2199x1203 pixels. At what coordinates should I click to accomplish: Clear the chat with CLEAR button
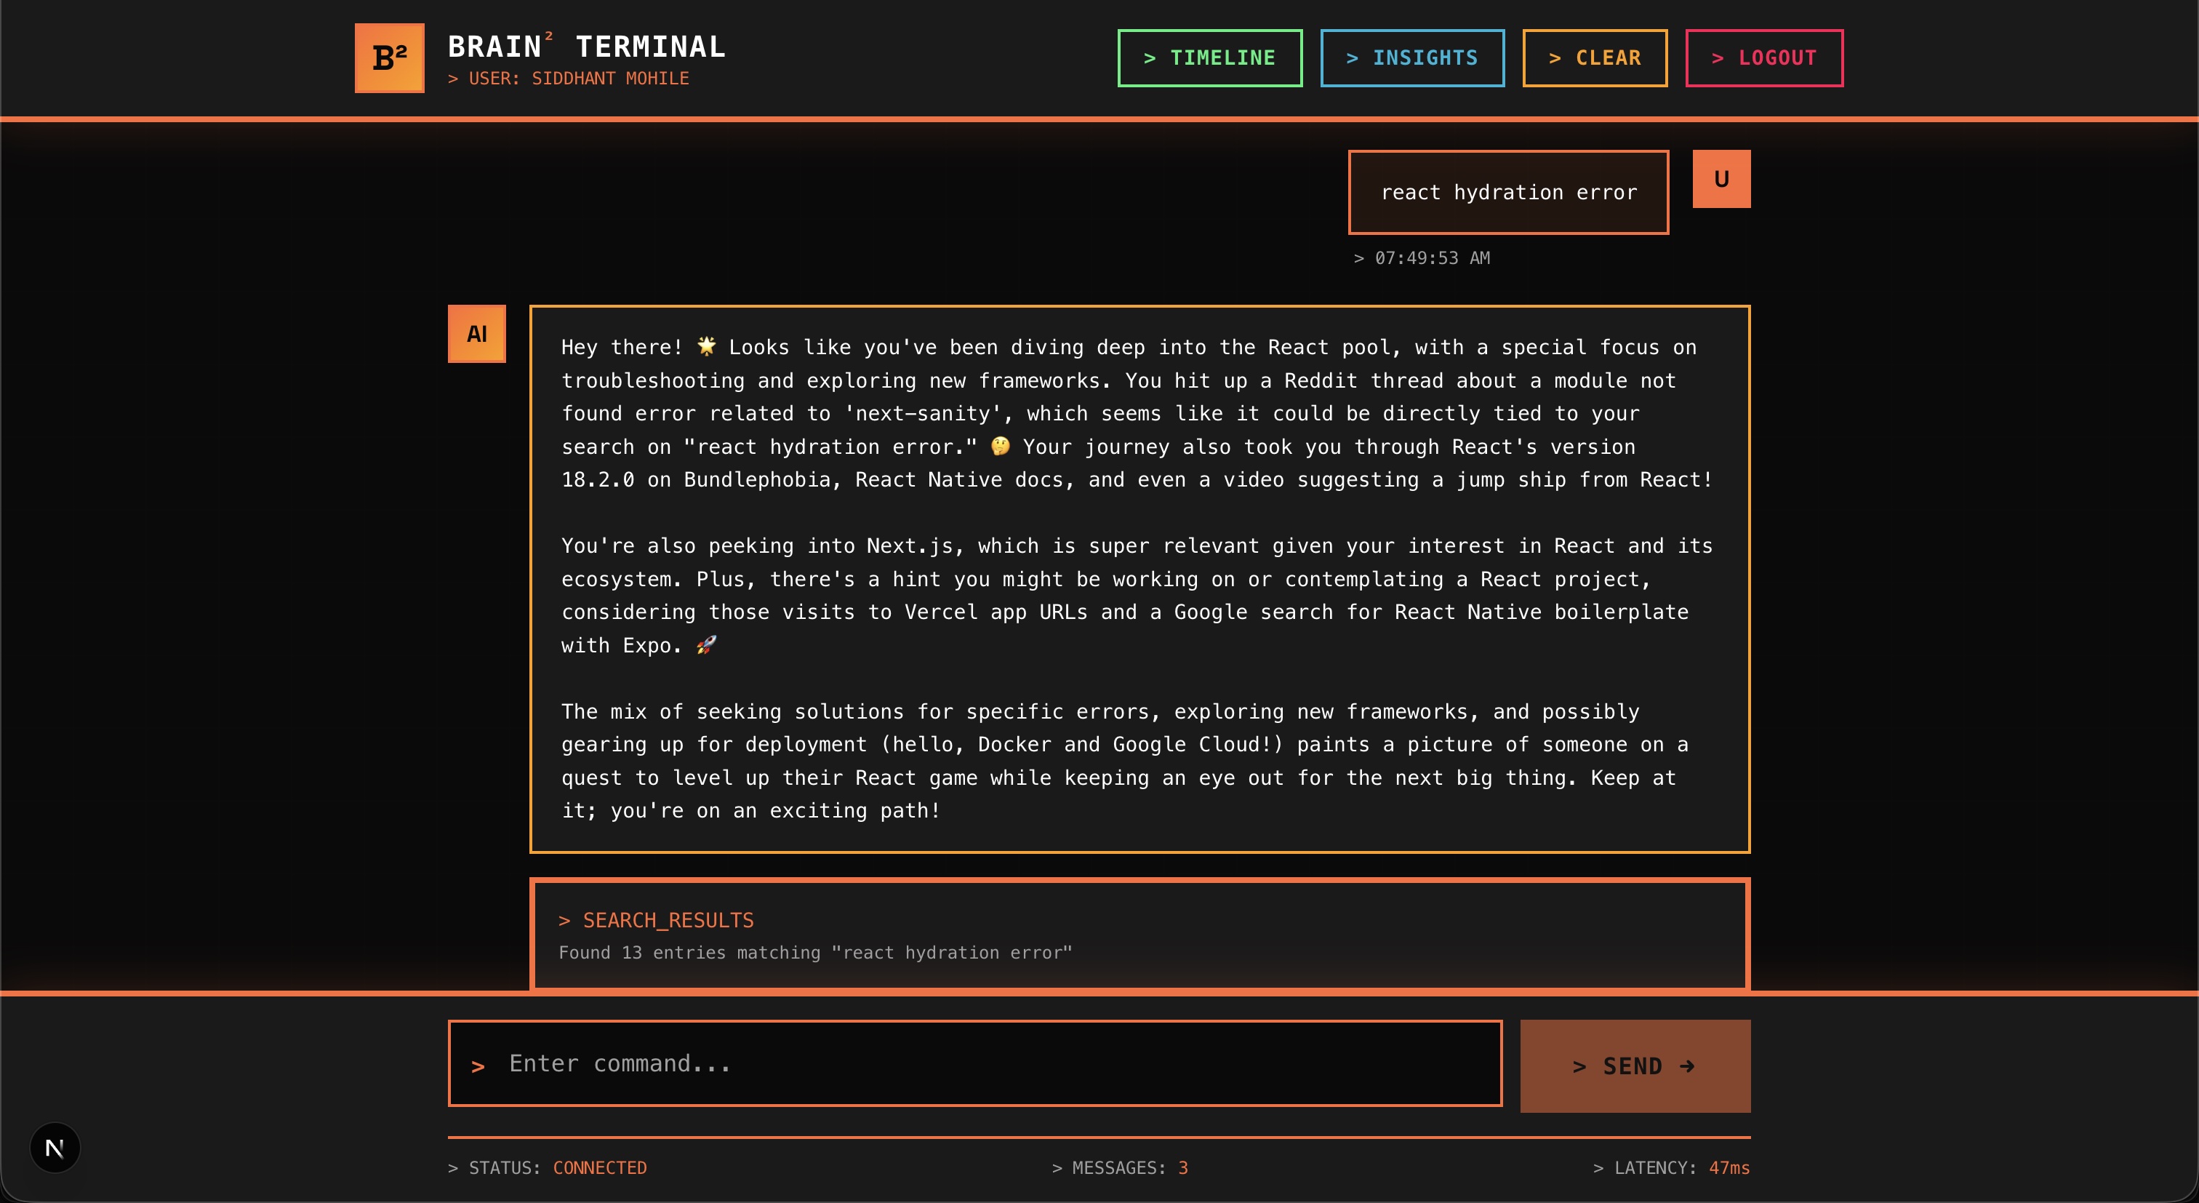(x=1594, y=58)
